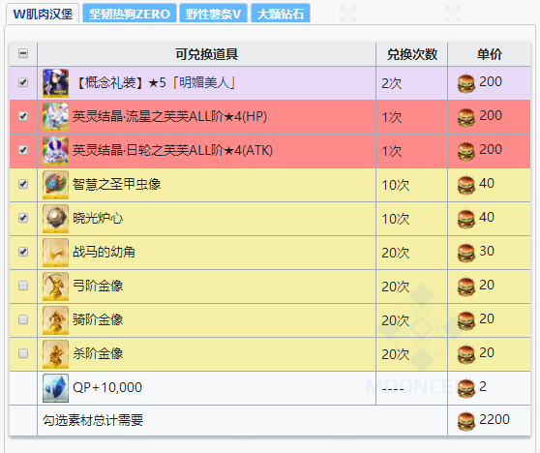Uncheck the 明媚美人 craft essence checkbox
The width and height of the screenshot is (540, 453).
[23, 82]
